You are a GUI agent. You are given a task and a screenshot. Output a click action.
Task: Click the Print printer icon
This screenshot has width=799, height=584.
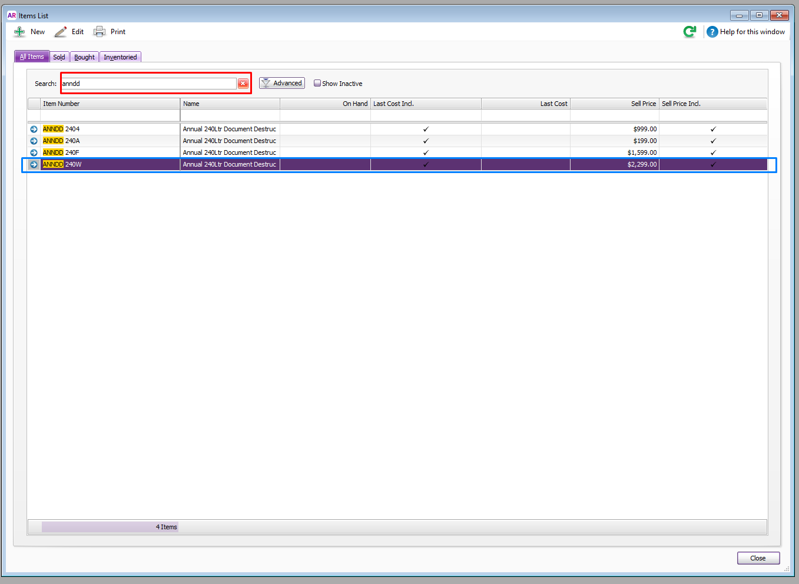[x=100, y=32]
